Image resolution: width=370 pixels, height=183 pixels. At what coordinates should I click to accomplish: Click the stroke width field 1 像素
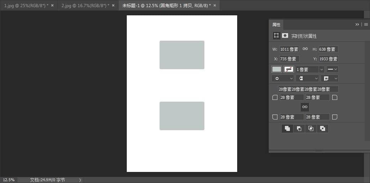click(x=307, y=70)
